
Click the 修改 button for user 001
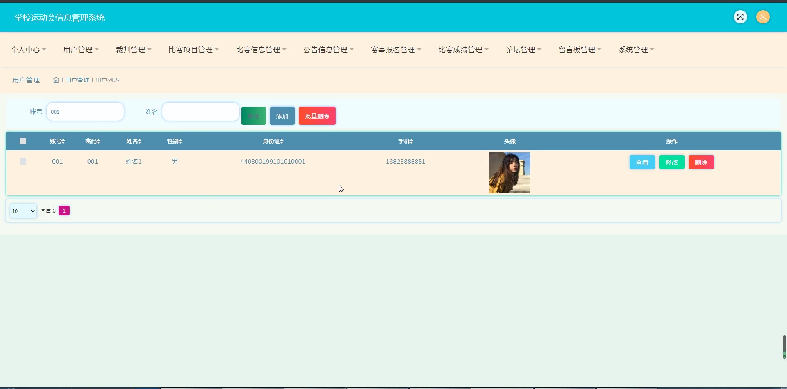[x=672, y=162]
